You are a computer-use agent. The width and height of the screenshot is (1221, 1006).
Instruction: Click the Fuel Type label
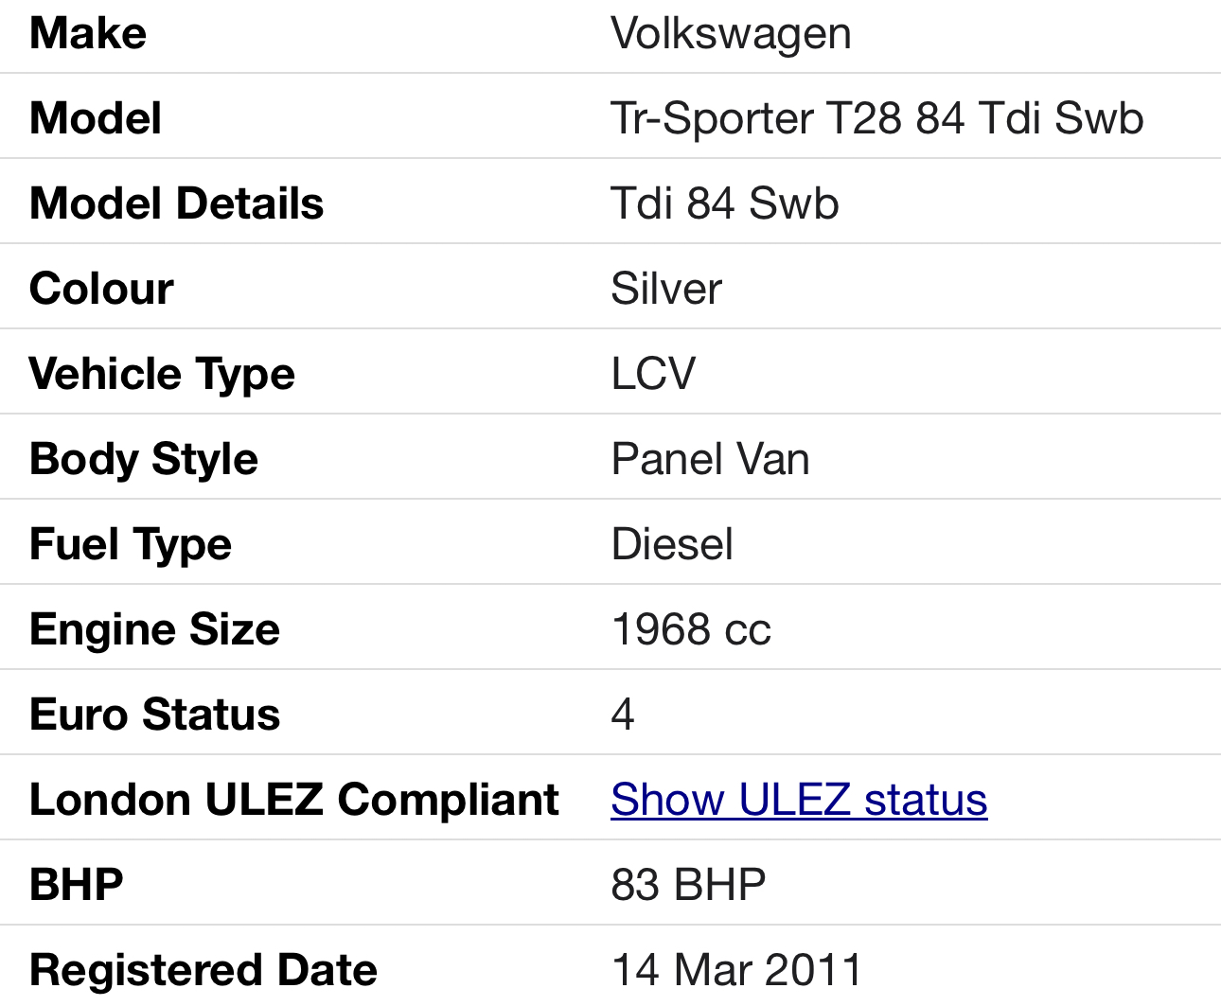click(x=131, y=545)
